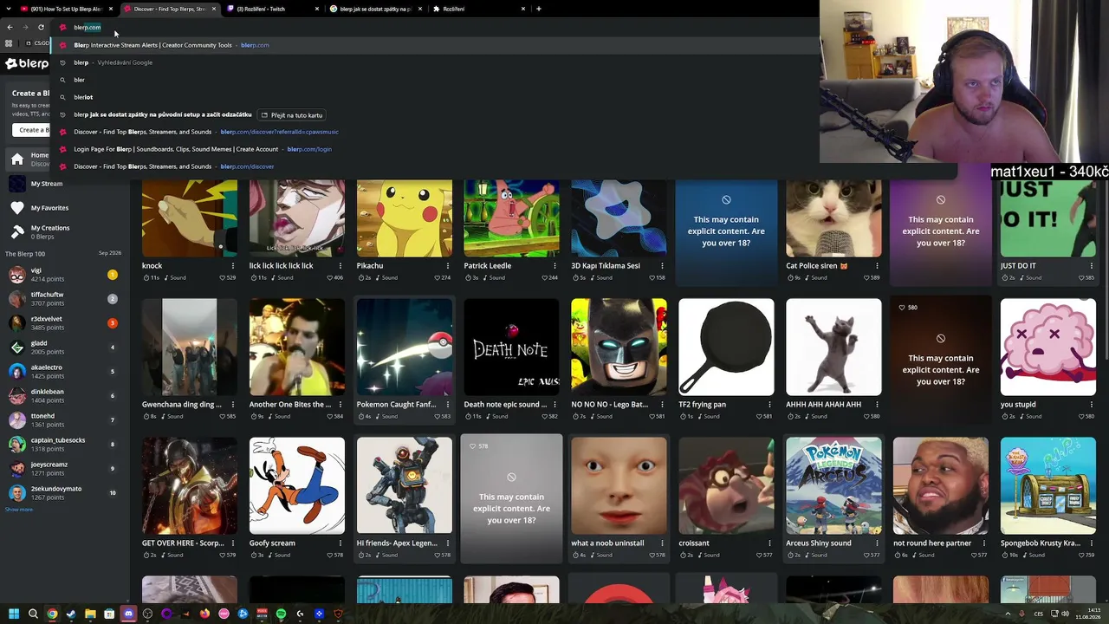This screenshot has width=1109, height=624.
Task: Favorite the 'Cat Police siren' blerp heart
Action: tap(866, 277)
